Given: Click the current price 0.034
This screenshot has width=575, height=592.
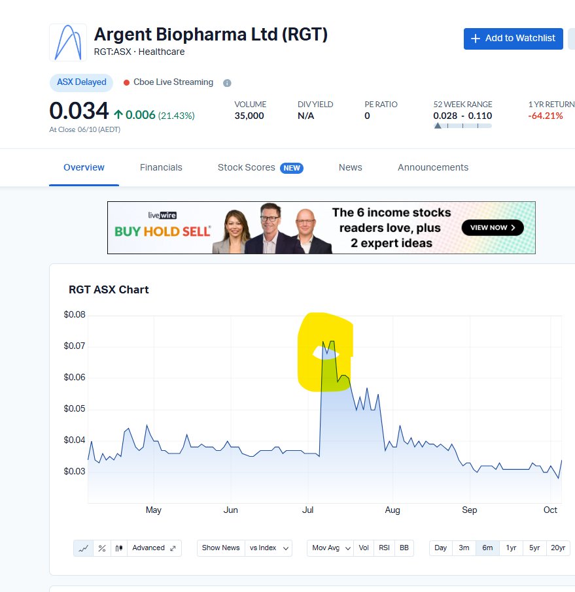Looking at the screenshot, I should point(79,110).
